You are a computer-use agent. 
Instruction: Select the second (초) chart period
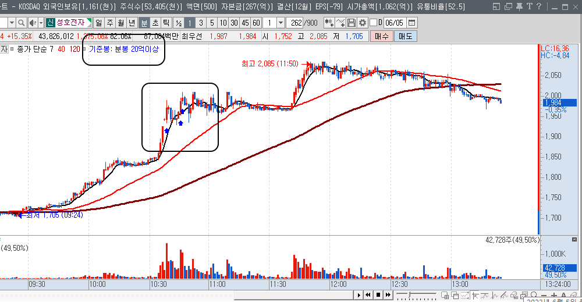tap(155, 23)
